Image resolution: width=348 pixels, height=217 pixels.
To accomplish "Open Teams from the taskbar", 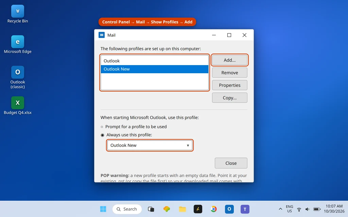I will tap(245, 209).
